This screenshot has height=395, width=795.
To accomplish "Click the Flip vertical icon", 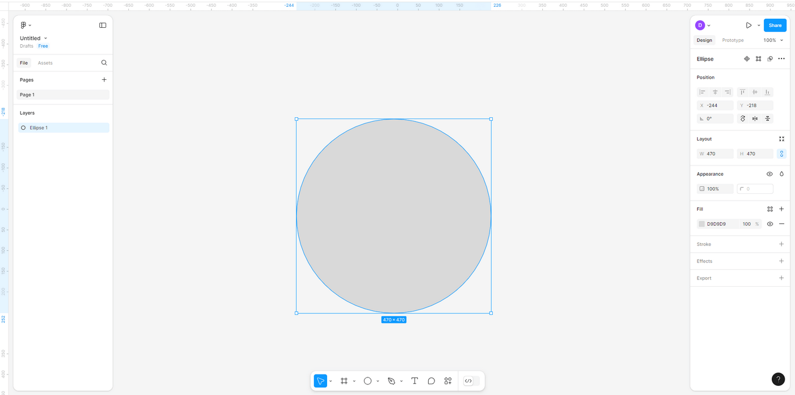I will click(767, 118).
